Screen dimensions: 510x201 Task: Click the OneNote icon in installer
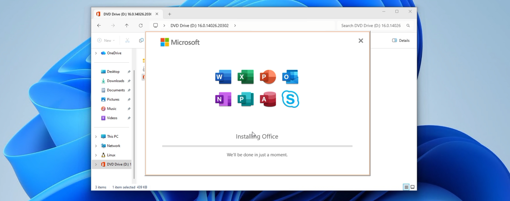pos(223,99)
